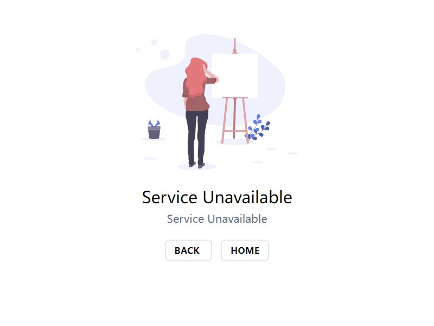Image resolution: width=434 pixels, height=326 pixels.
Task: Click the shadow oval under woman's feet
Action: (196, 167)
